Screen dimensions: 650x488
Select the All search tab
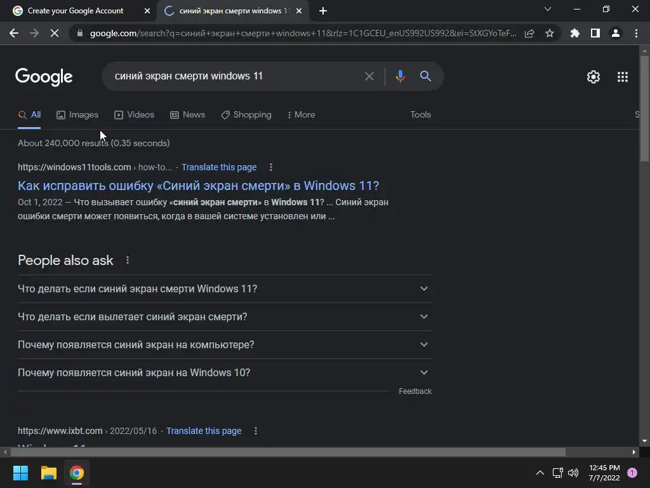(x=29, y=115)
